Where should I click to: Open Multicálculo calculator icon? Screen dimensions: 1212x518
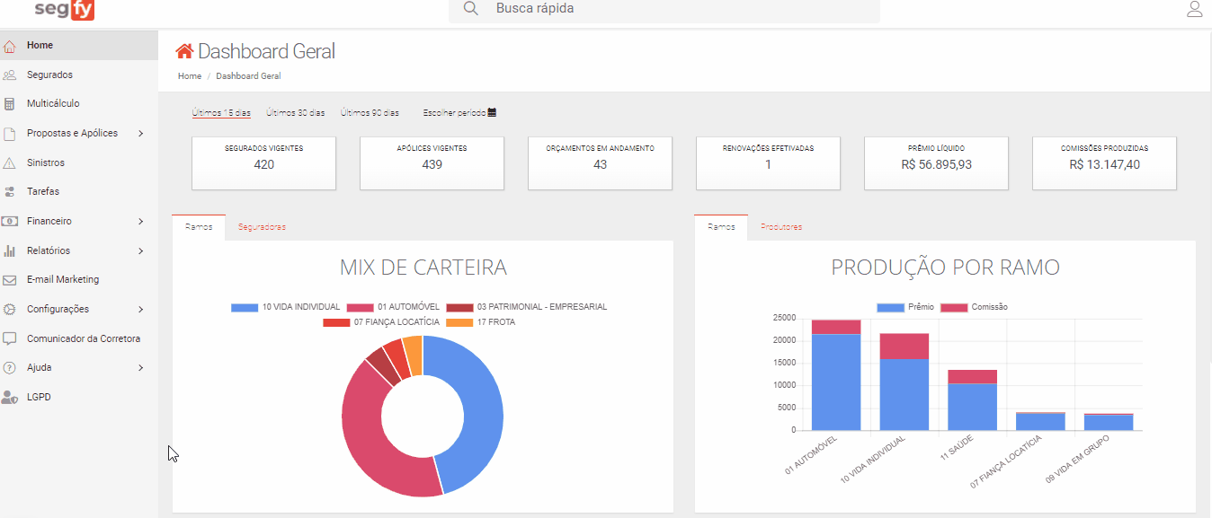coord(10,104)
